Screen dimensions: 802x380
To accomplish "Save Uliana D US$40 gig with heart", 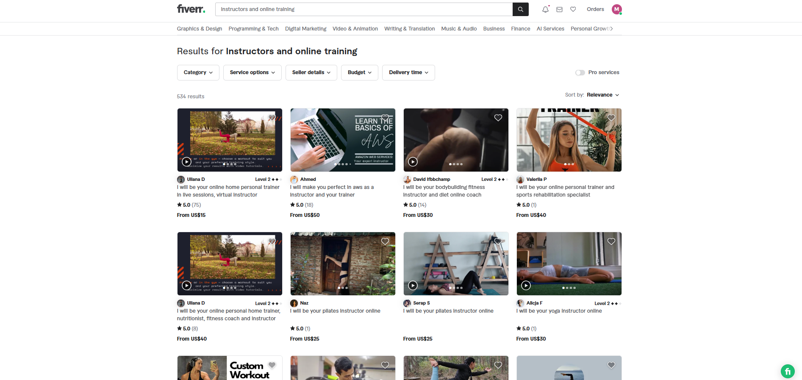I will click(272, 241).
